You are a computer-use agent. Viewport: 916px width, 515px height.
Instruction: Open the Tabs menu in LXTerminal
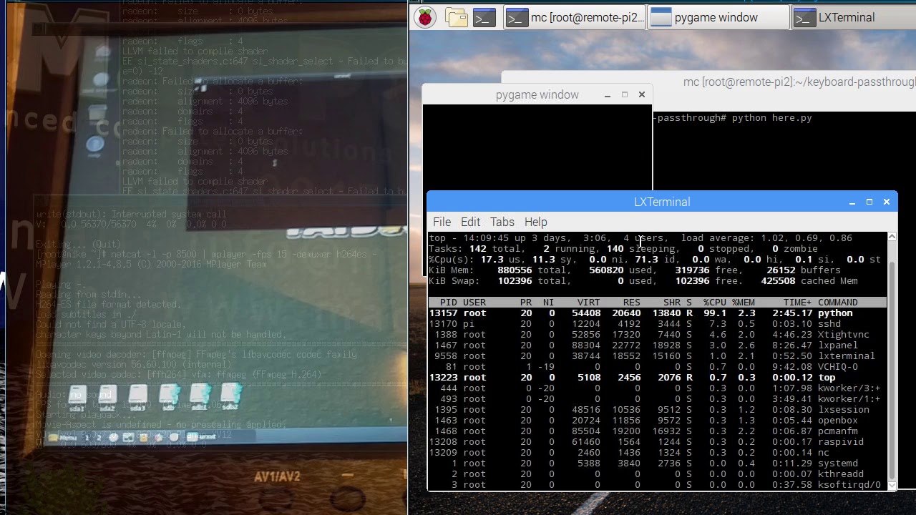pos(502,222)
